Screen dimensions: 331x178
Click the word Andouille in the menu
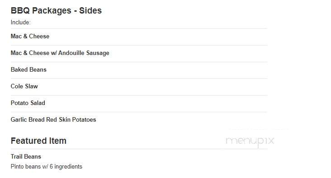(71, 53)
